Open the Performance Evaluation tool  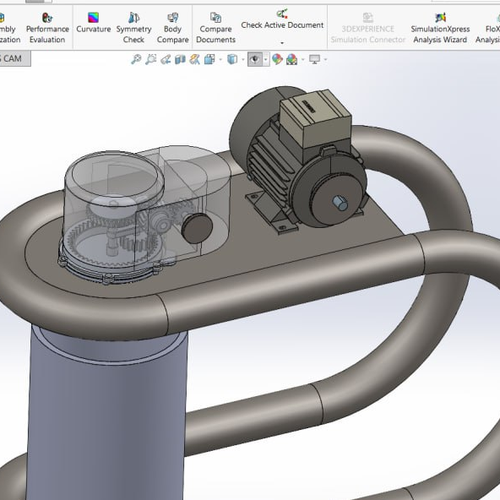click(x=47, y=28)
